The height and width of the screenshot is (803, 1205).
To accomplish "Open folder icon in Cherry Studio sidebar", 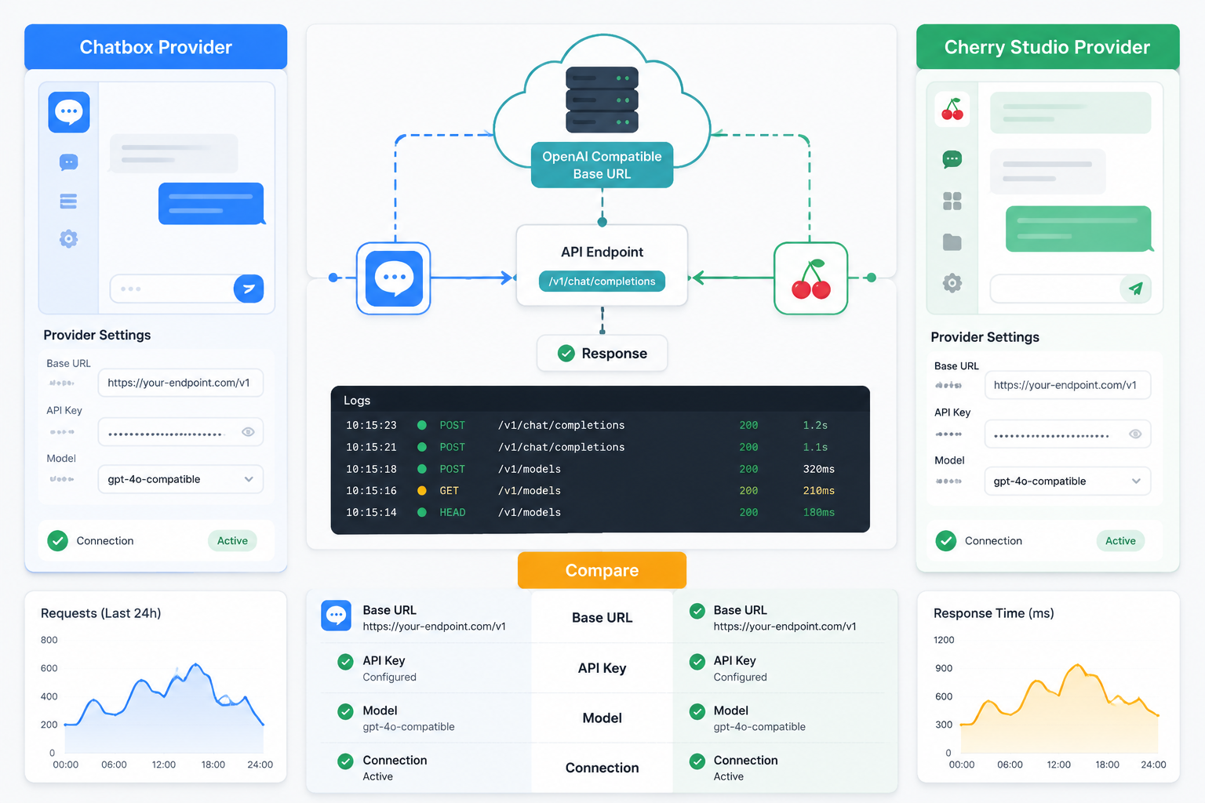I will click(x=952, y=242).
